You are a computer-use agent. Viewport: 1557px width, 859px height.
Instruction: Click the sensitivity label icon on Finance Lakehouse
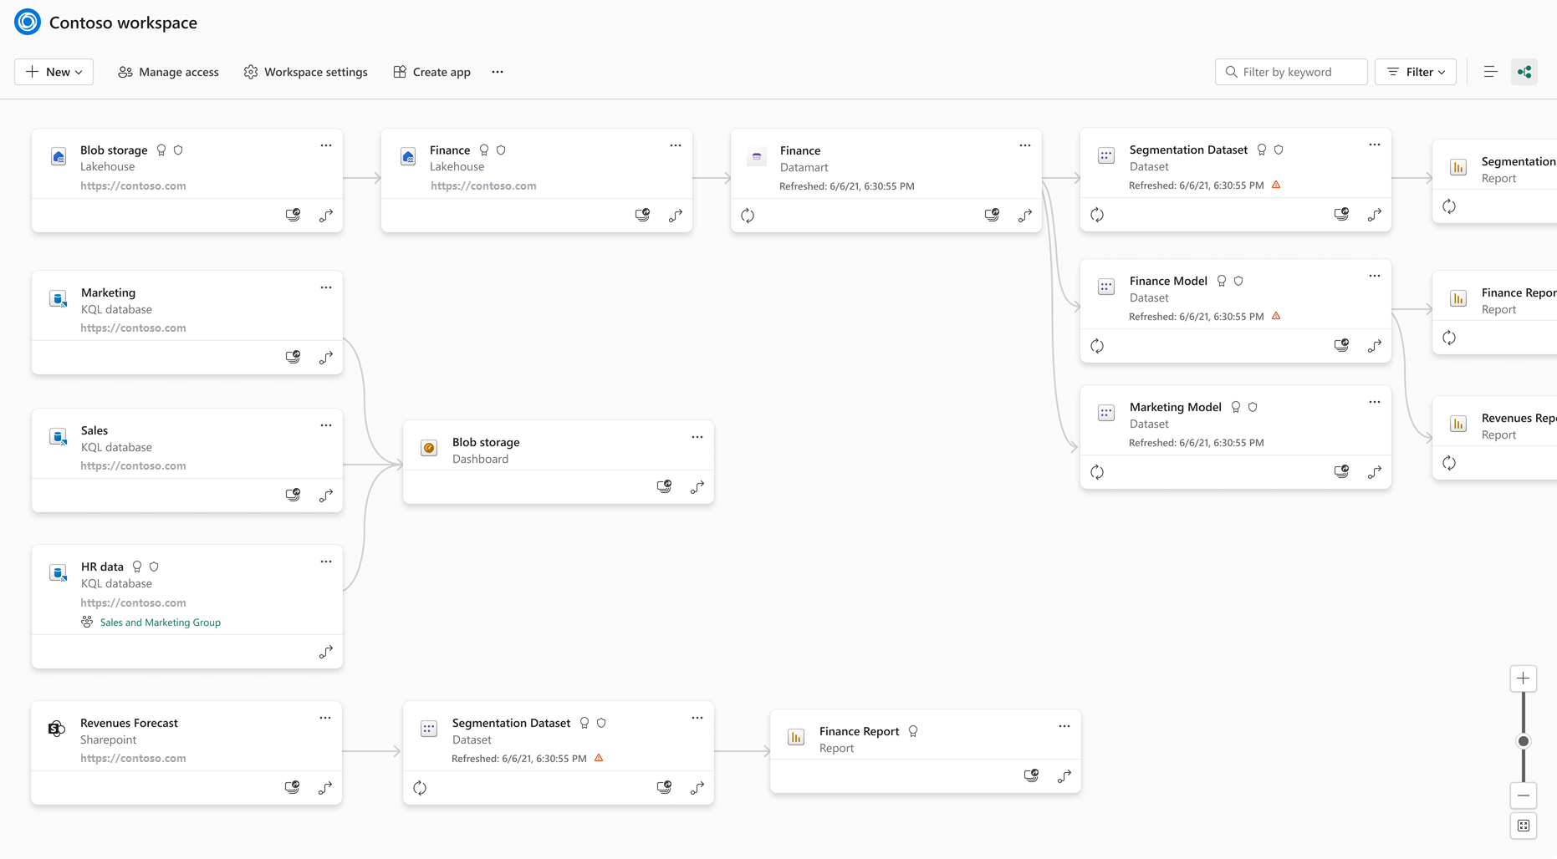[x=500, y=150]
